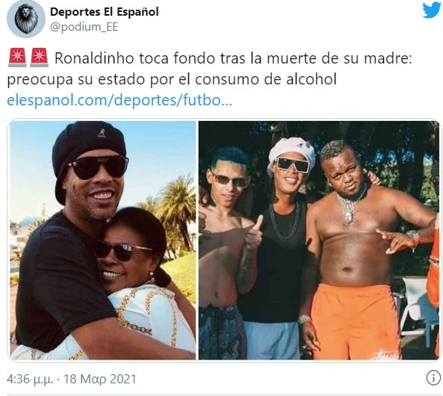443x396 pixels.
Task: Click the first red siren emoji
Action: (17, 58)
